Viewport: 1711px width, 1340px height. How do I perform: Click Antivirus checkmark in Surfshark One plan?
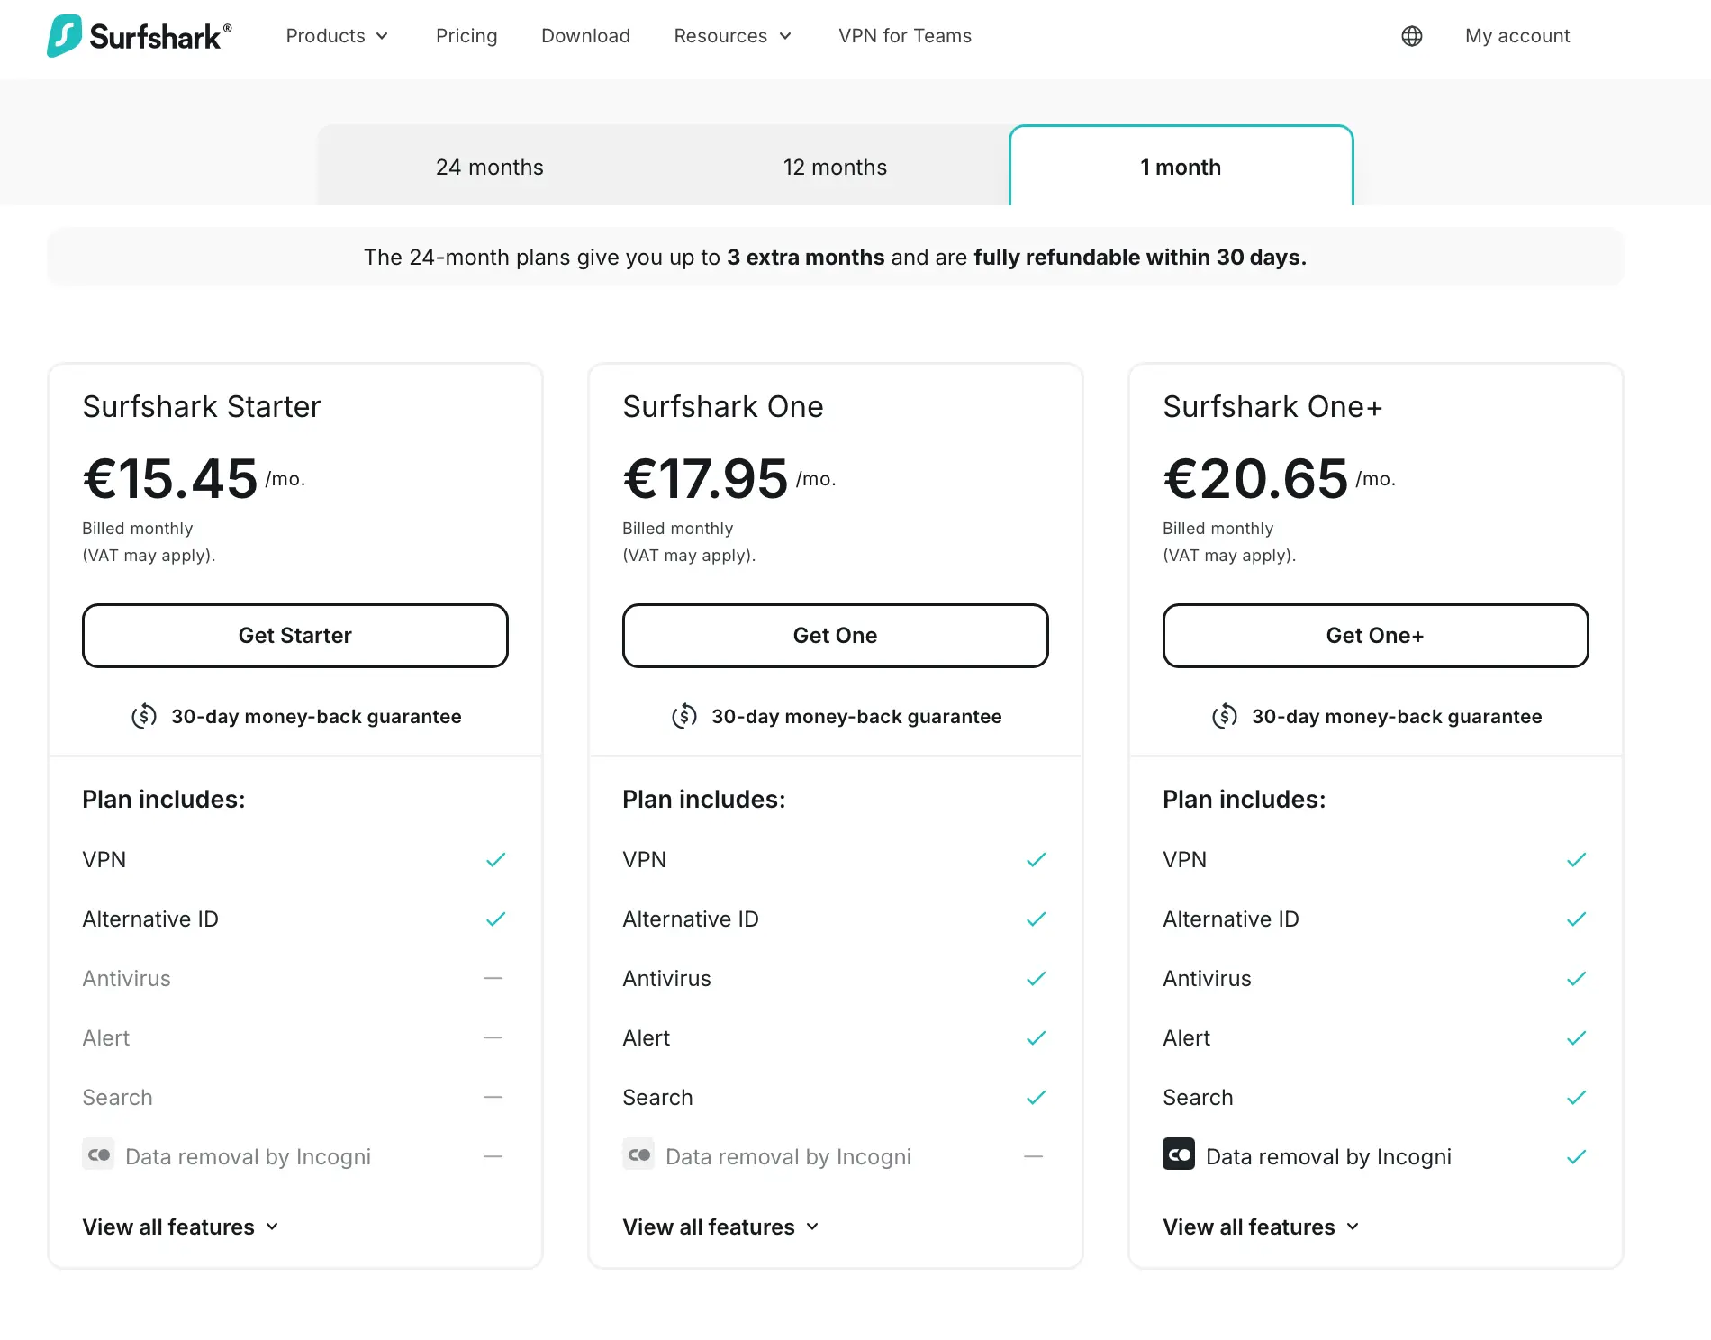pos(1036,979)
